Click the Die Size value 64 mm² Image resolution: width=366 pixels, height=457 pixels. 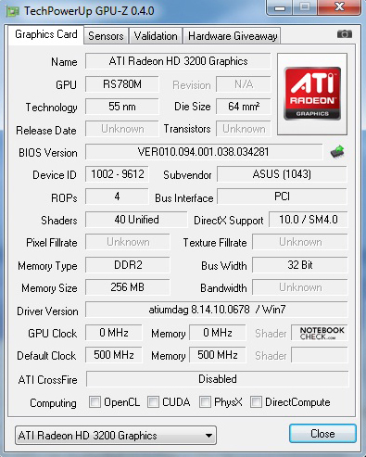[244, 107]
